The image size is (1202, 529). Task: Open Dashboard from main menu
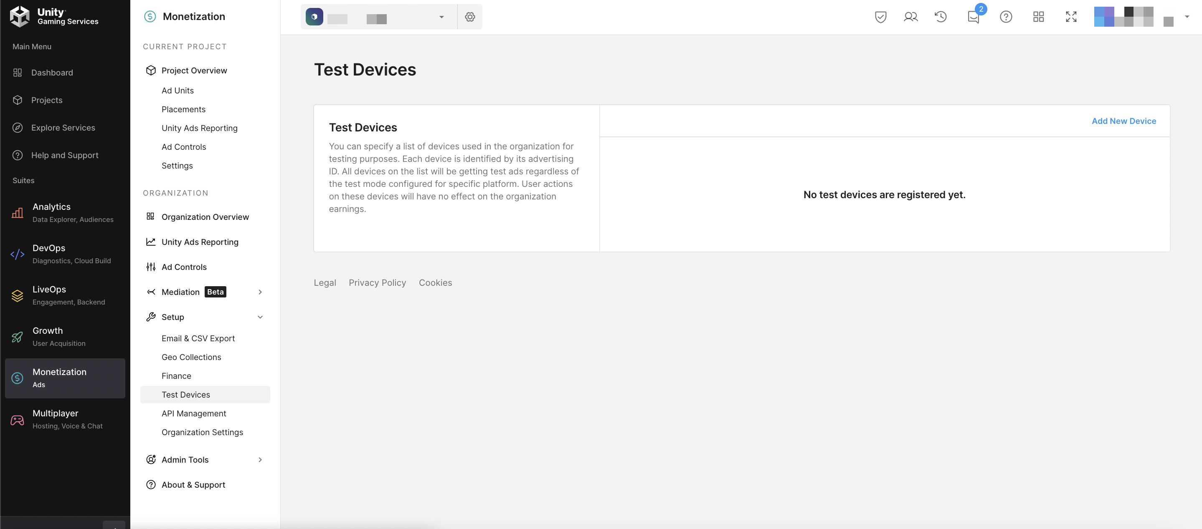pos(52,73)
